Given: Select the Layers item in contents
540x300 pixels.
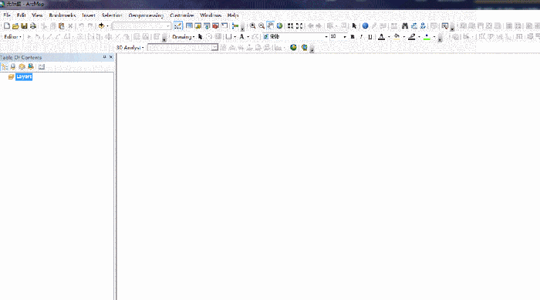Looking at the screenshot, I should click(x=24, y=77).
